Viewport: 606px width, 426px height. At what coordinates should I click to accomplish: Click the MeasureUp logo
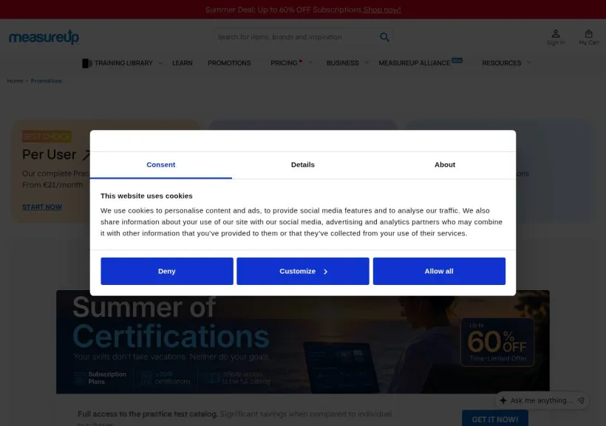pos(44,37)
